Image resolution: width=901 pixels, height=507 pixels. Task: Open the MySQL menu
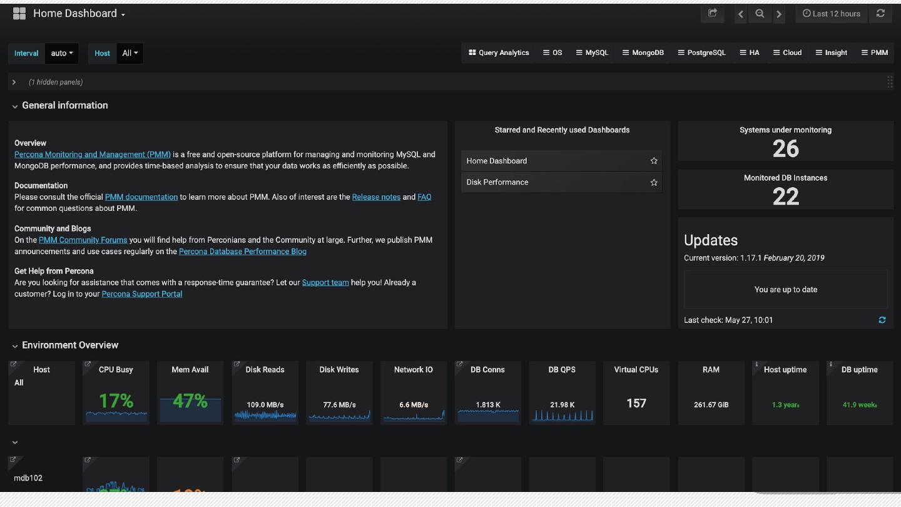(592, 53)
